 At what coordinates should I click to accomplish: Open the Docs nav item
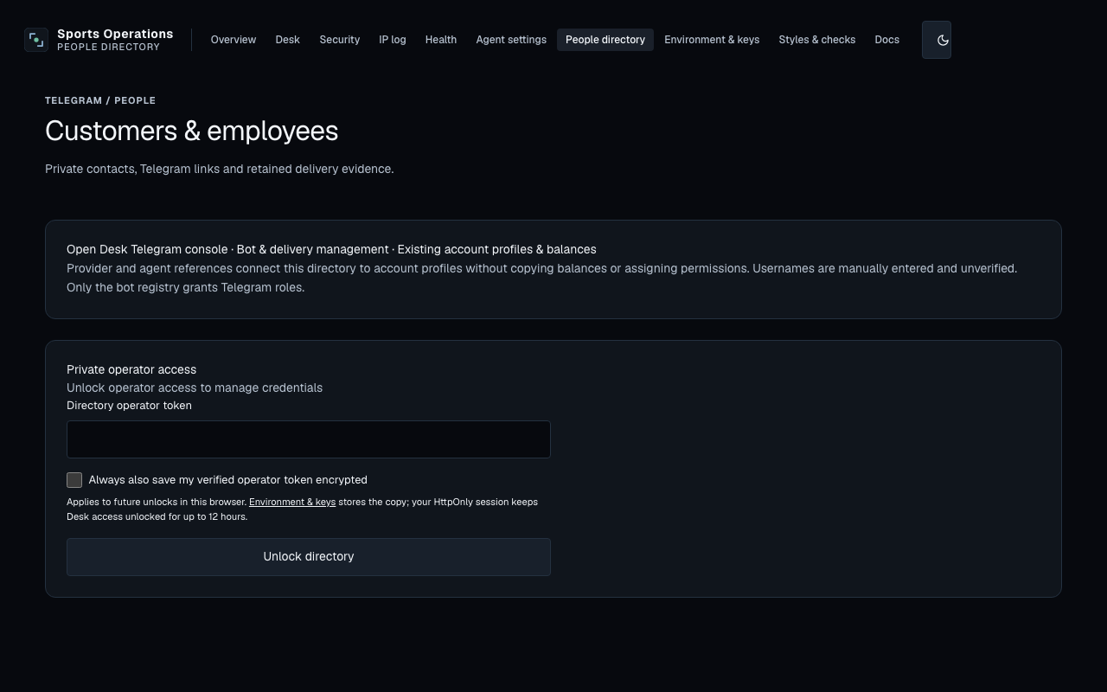coord(887,40)
